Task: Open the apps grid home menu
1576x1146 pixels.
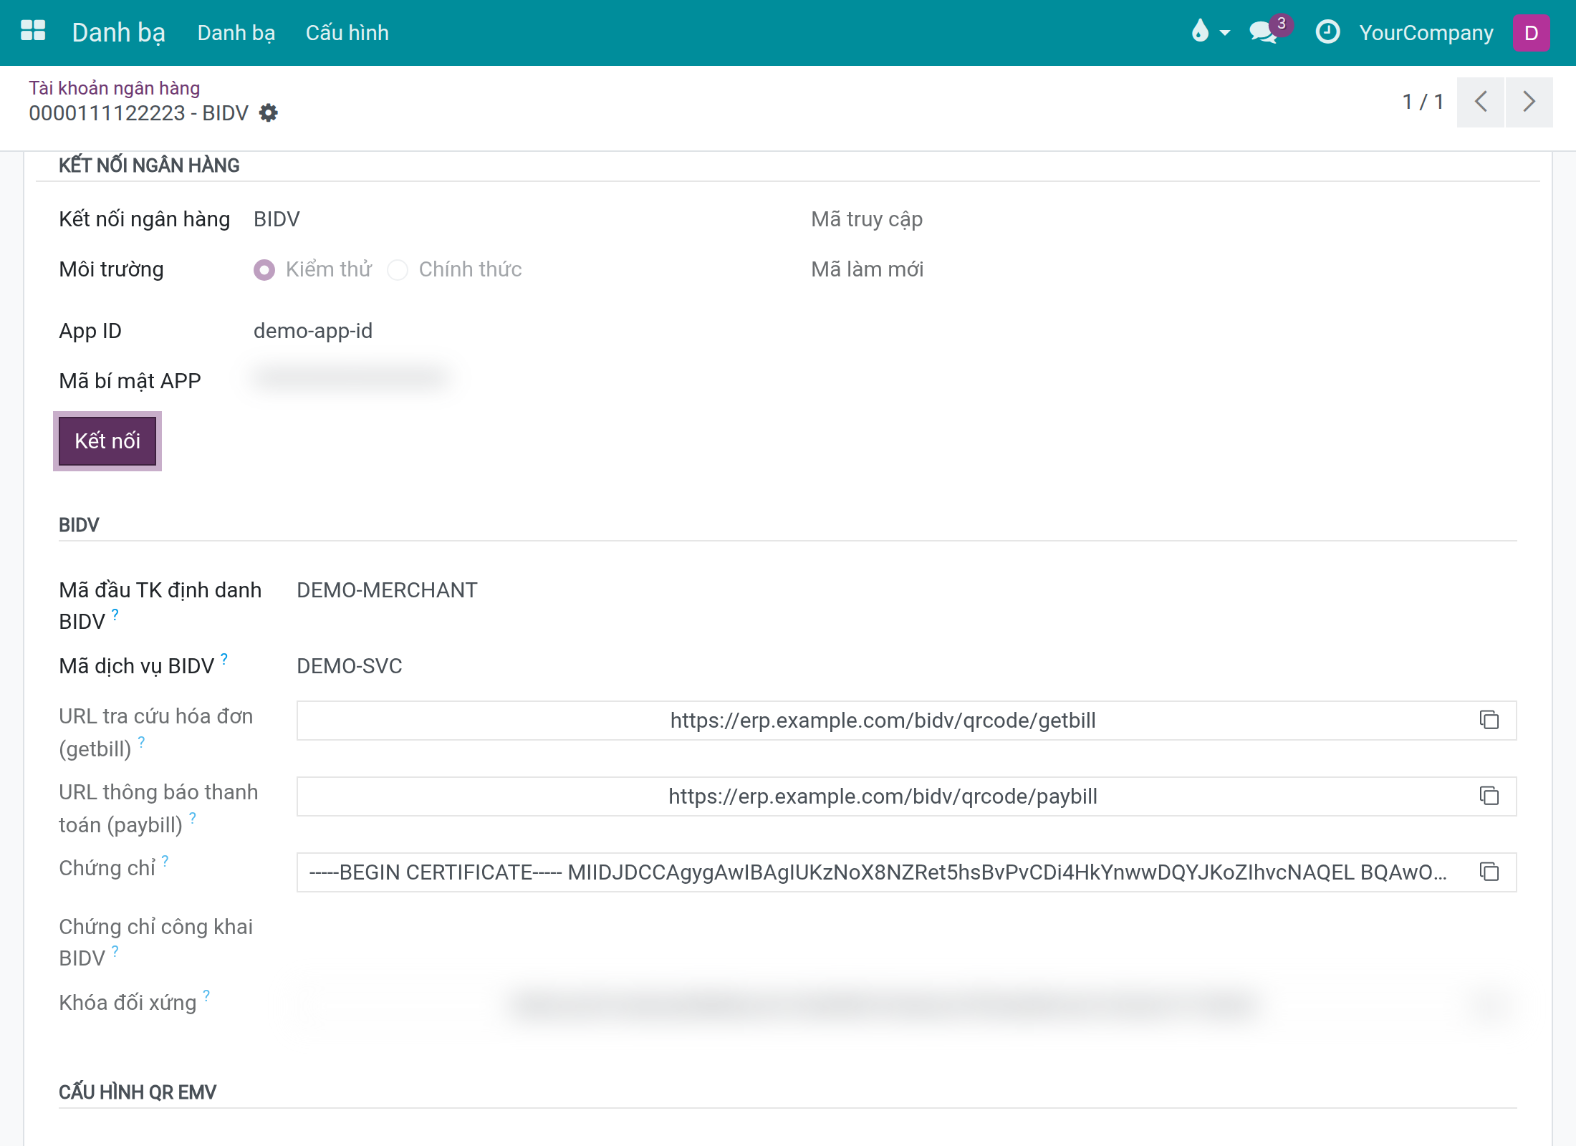Action: click(33, 32)
